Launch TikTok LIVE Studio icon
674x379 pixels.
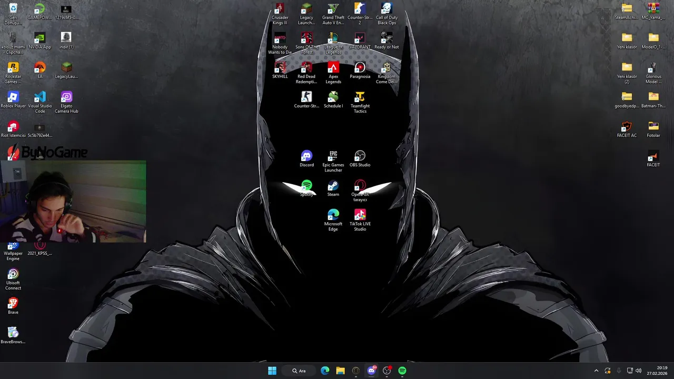pyautogui.click(x=360, y=221)
